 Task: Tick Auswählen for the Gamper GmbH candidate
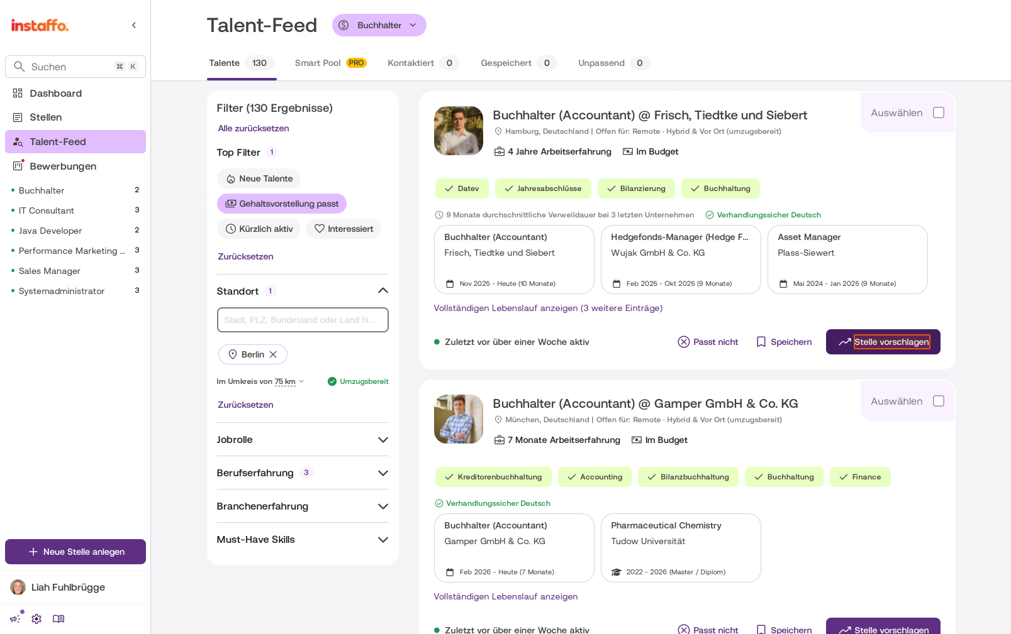(939, 401)
